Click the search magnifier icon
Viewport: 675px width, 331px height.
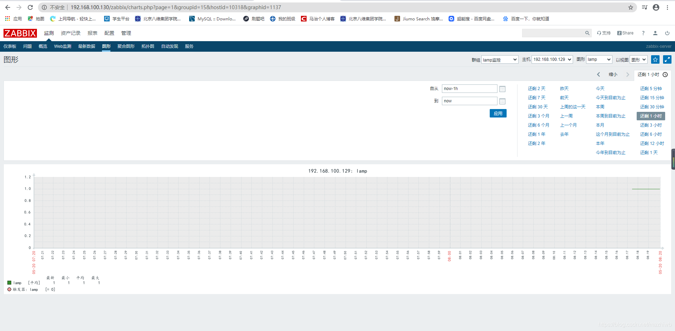point(587,33)
